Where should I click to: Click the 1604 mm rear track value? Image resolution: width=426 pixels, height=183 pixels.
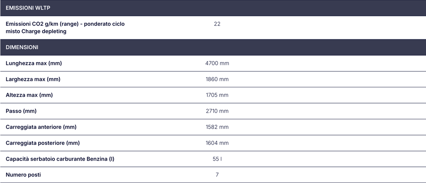coord(217,143)
